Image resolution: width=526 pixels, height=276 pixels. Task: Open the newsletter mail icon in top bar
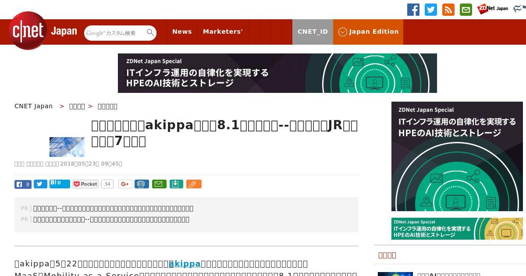click(466, 10)
